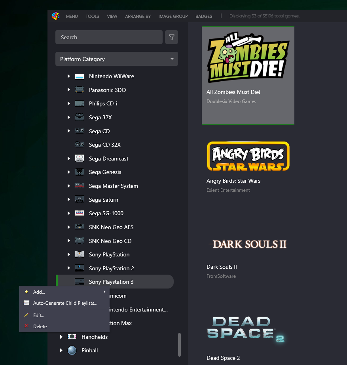Click the SNK Neo Geo AES icon

80,227
